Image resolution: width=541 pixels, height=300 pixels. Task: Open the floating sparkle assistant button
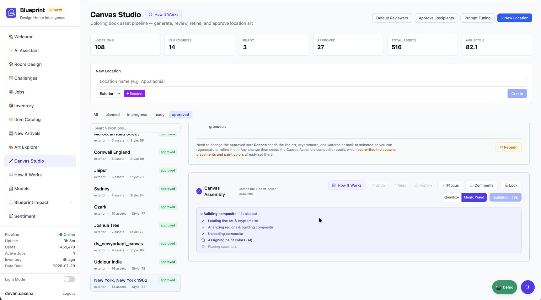528,287
